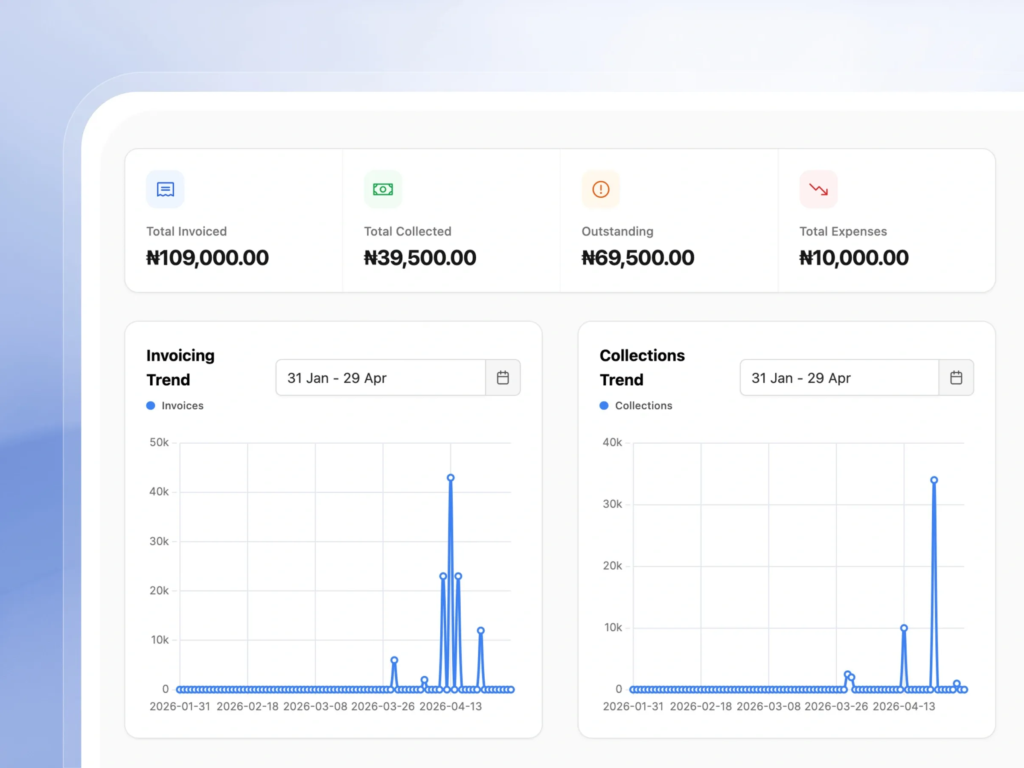This screenshot has height=768, width=1024.
Task: Click the ₦109,000.00 Total Invoiced amount
Action: [207, 258]
